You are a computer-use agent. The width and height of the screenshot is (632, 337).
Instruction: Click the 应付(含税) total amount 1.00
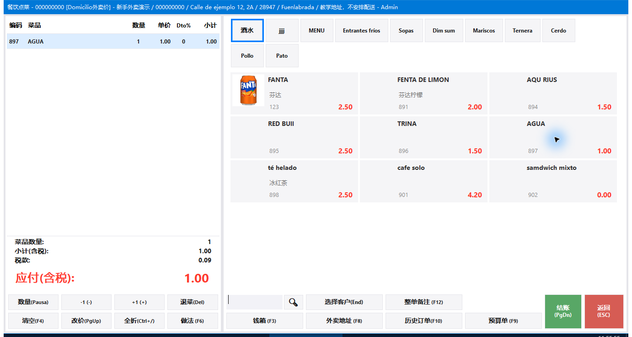pyautogui.click(x=197, y=278)
